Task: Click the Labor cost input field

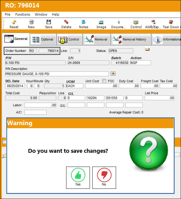Action: 40,105
